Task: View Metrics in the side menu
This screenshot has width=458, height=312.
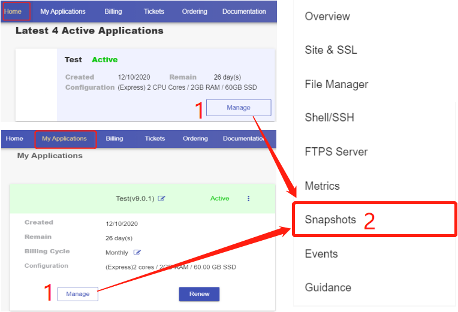Action: pyautogui.click(x=322, y=186)
